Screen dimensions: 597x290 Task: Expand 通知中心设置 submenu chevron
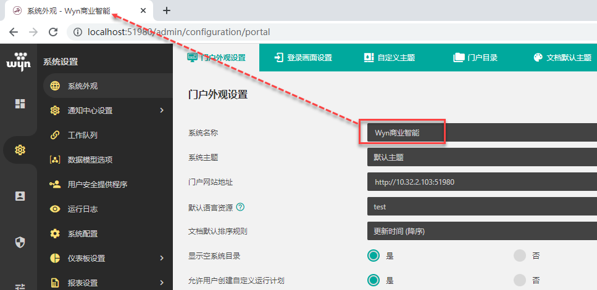click(x=162, y=110)
